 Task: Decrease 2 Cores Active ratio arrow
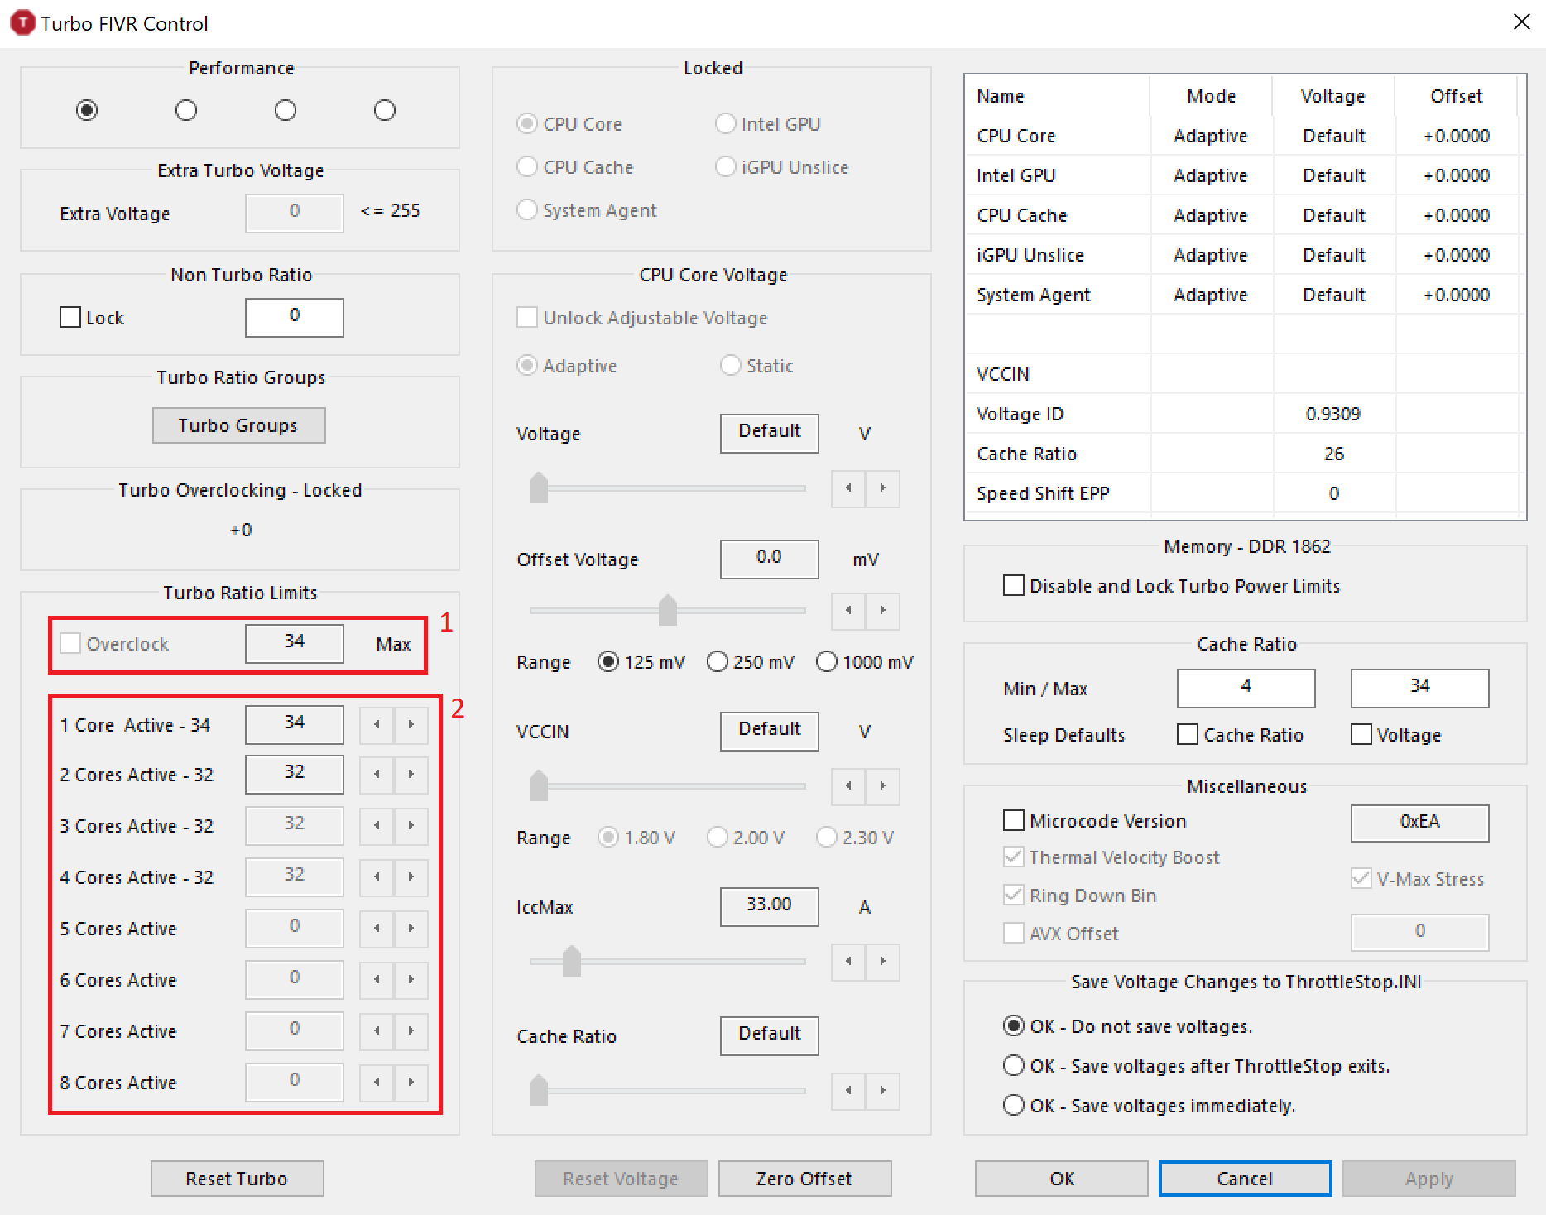pos(377,775)
